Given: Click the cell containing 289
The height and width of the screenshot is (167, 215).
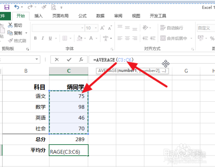Looking at the screenshot, I should click(x=69, y=139).
